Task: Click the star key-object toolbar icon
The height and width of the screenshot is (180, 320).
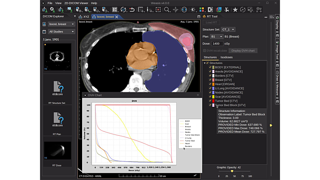Action: click(235, 10)
